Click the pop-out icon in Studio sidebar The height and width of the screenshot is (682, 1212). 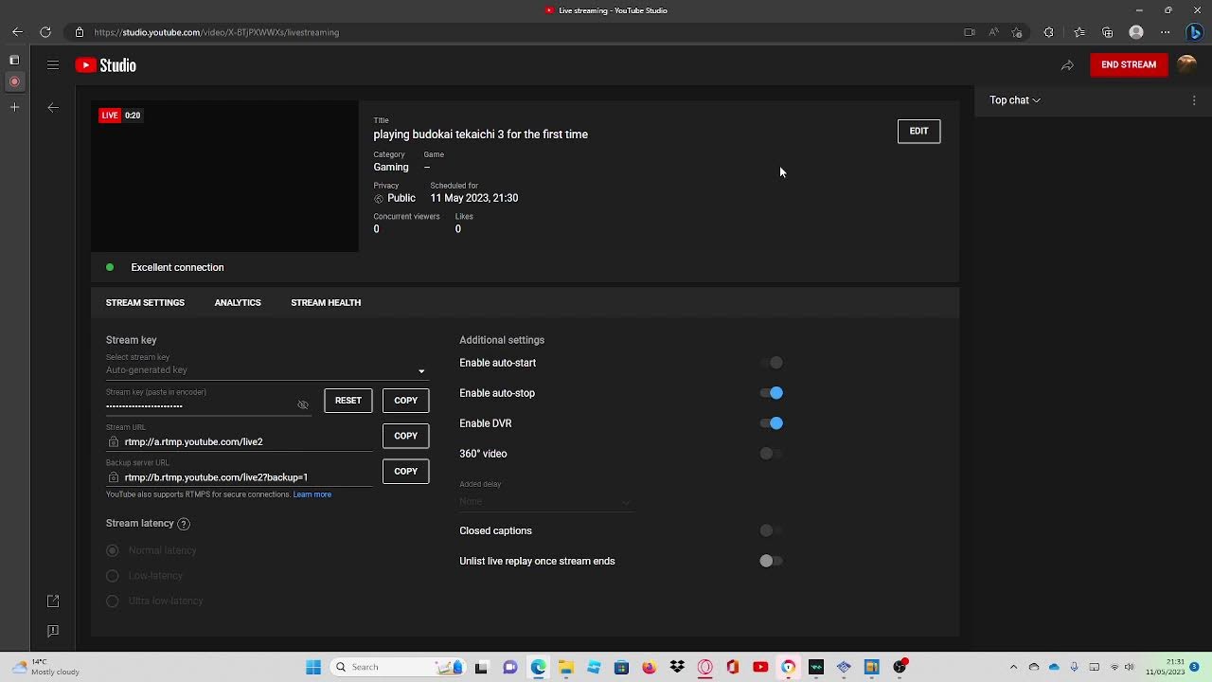[53, 601]
